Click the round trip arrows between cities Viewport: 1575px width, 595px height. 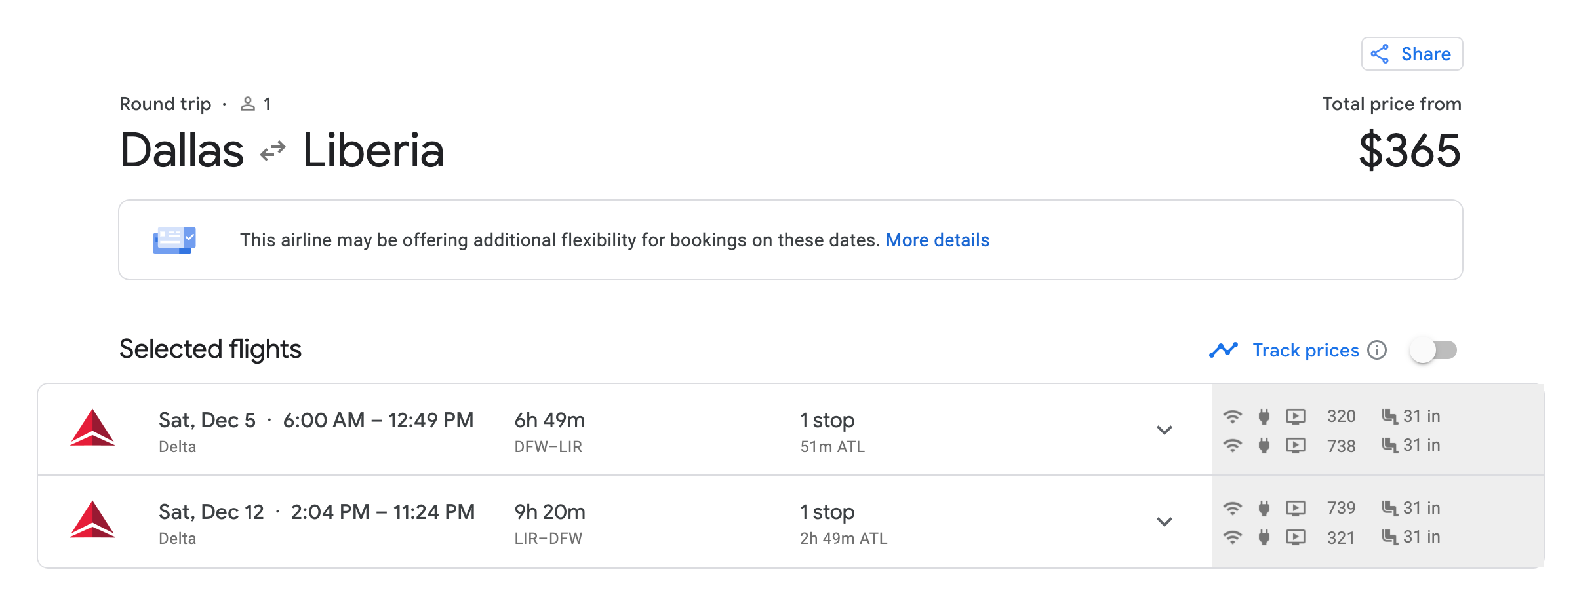coord(273,151)
